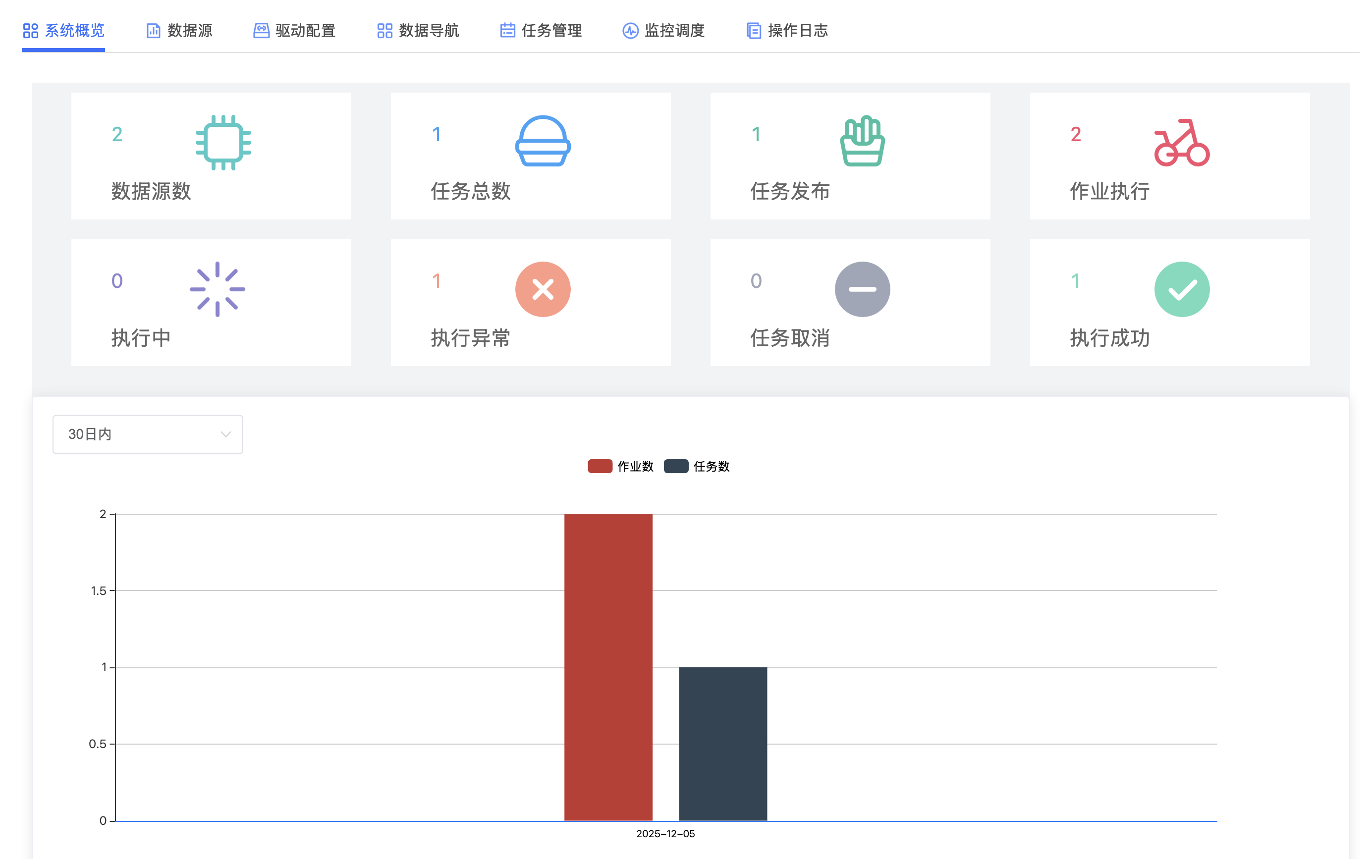The image size is (1371, 864).
Task: Switch to the 数据源 tab
Action: (179, 30)
